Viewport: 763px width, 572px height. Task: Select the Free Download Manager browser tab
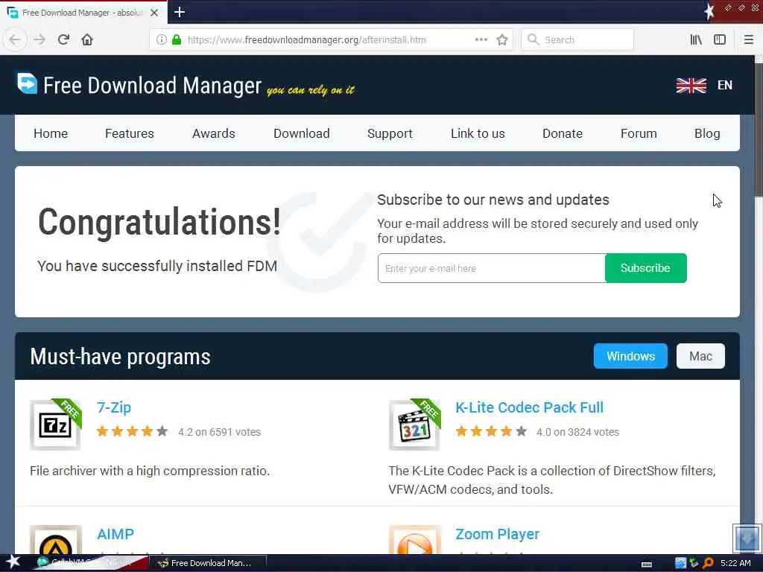pyautogui.click(x=83, y=13)
